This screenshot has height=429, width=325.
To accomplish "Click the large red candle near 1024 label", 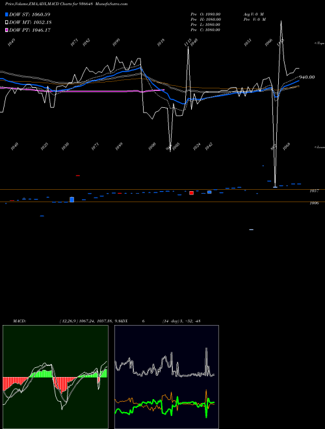I will (x=192, y=193).
